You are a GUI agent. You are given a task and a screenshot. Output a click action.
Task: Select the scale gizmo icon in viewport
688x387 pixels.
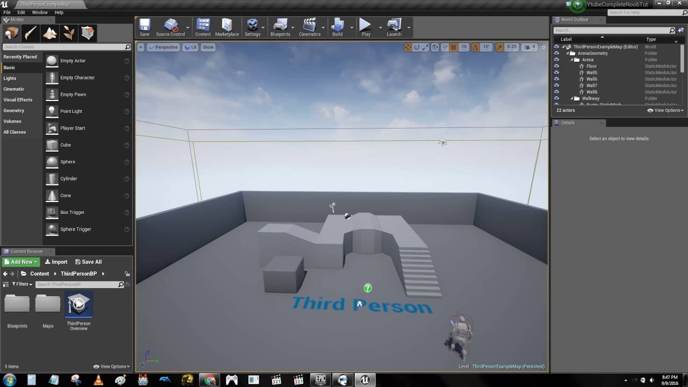(x=425, y=47)
